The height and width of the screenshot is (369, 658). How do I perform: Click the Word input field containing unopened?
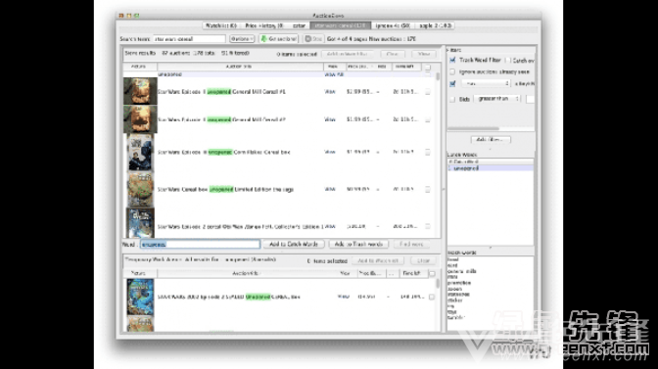pos(200,244)
